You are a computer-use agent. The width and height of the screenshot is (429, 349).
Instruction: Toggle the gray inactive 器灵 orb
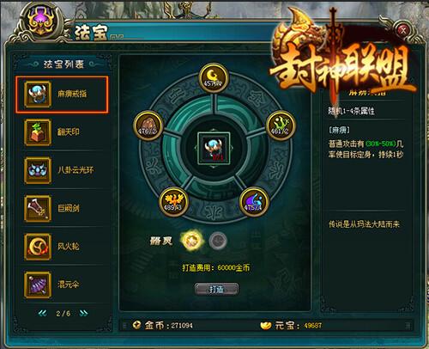pyautogui.click(x=218, y=241)
